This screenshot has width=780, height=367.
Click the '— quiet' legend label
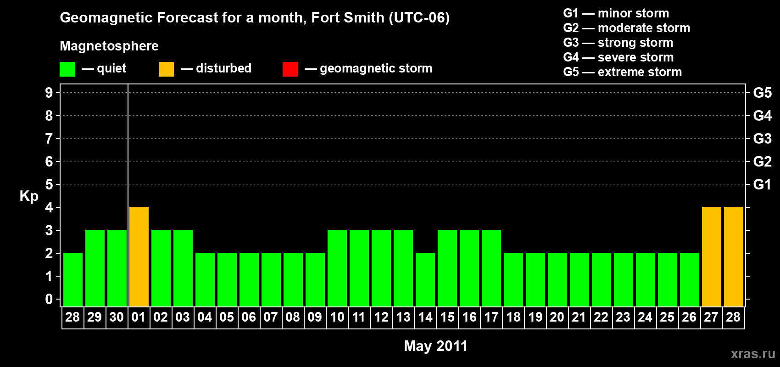(104, 69)
